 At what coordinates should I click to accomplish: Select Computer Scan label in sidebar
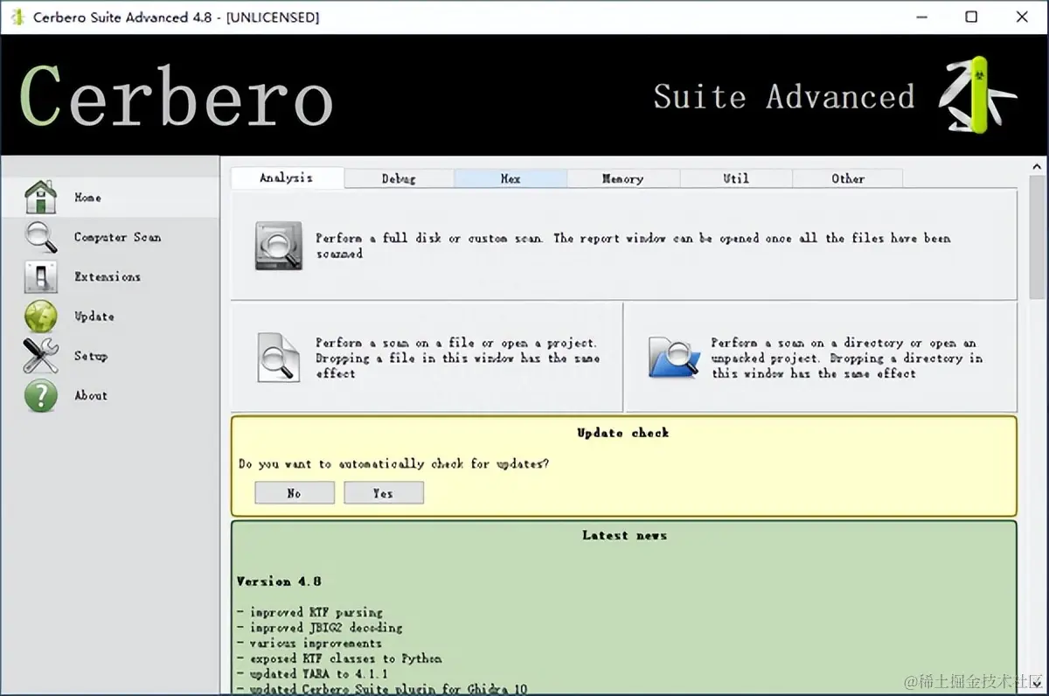pos(117,237)
